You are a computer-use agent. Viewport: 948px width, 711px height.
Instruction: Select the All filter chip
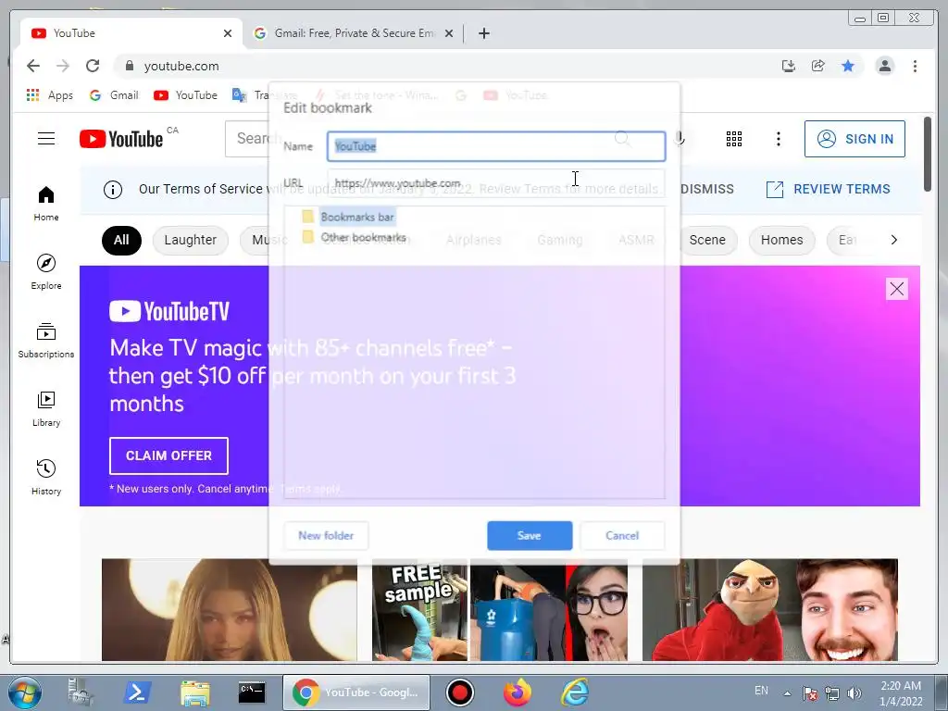121,240
